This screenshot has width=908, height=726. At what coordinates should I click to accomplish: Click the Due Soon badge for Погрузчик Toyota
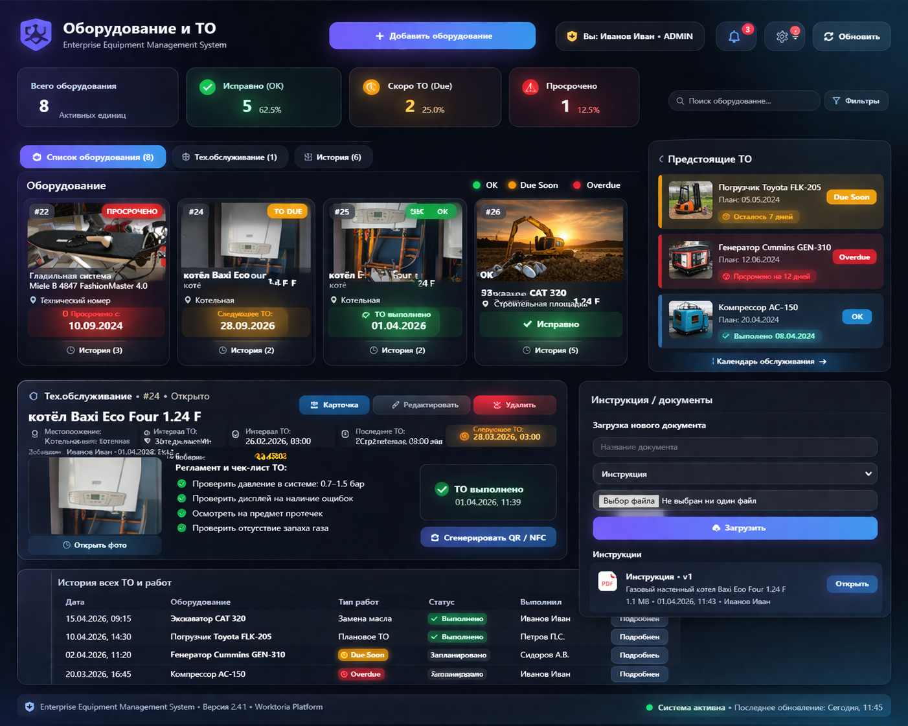(x=851, y=197)
